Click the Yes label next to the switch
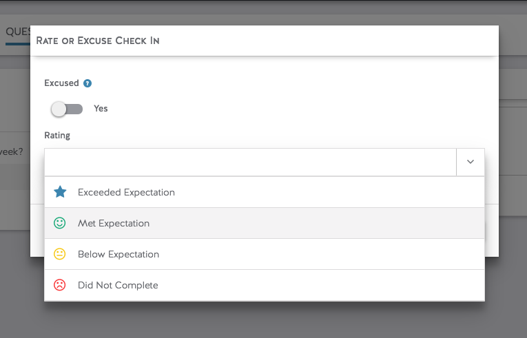 click(101, 109)
